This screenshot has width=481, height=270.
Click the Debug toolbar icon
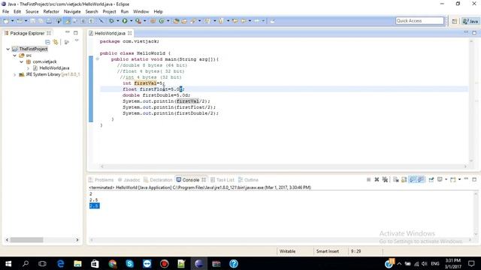(x=111, y=21)
